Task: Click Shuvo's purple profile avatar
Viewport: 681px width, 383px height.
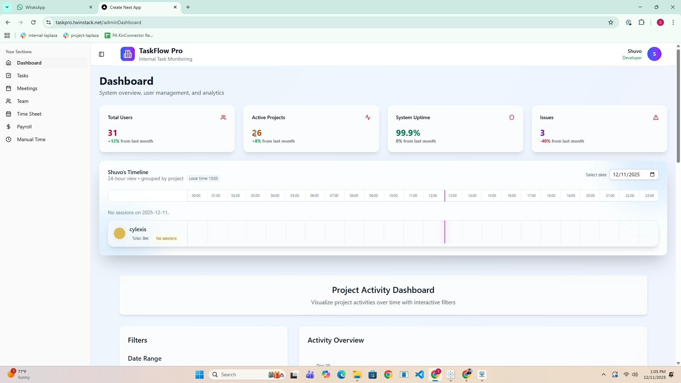Action: (x=654, y=54)
